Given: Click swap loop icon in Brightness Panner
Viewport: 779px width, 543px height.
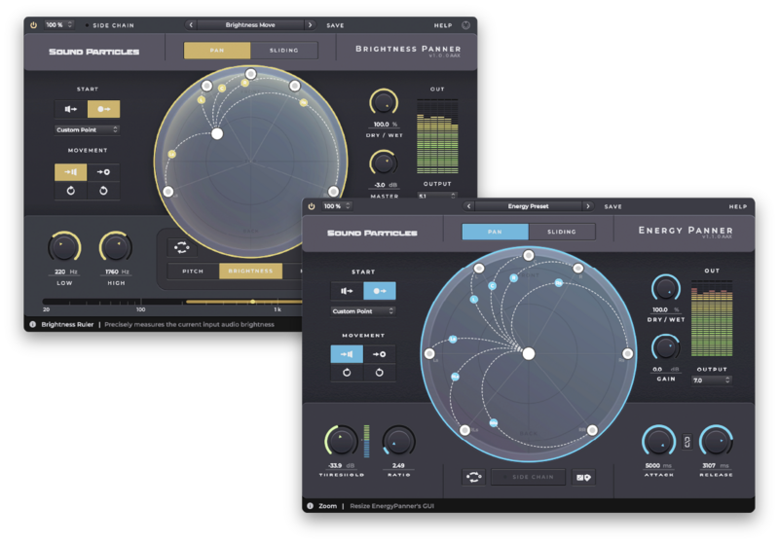Looking at the screenshot, I should coord(182,247).
